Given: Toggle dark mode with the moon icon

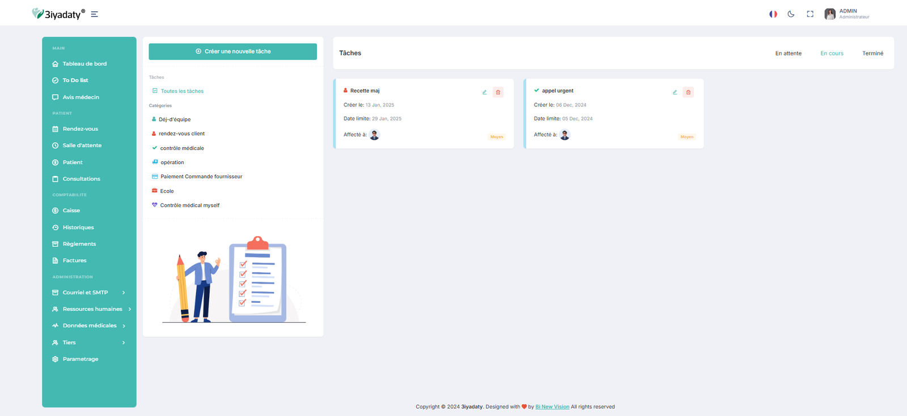Looking at the screenshot, I should (x=791, y=14).
